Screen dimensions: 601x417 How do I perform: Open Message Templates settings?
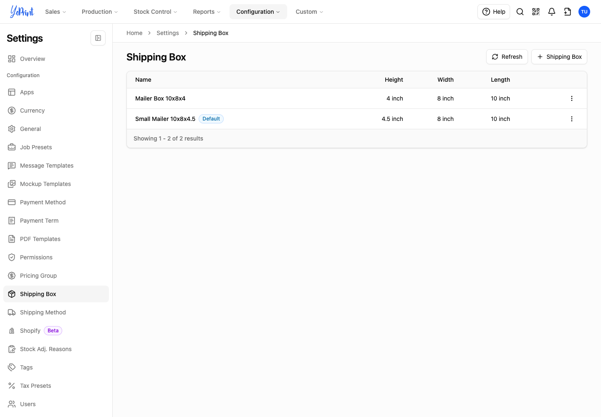[56, 166]
